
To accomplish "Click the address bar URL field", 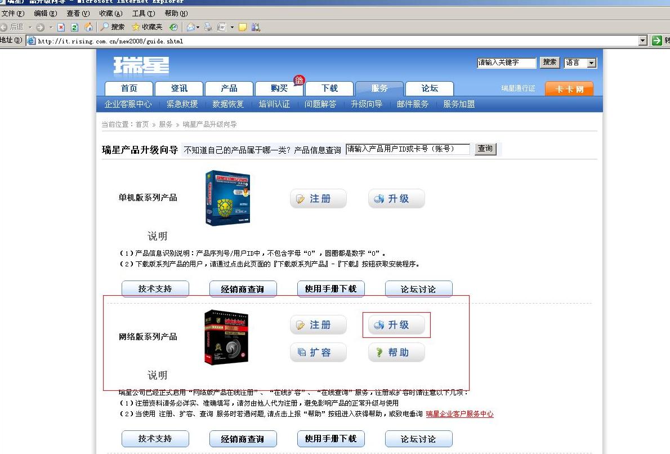I will [x=333, y=41].
